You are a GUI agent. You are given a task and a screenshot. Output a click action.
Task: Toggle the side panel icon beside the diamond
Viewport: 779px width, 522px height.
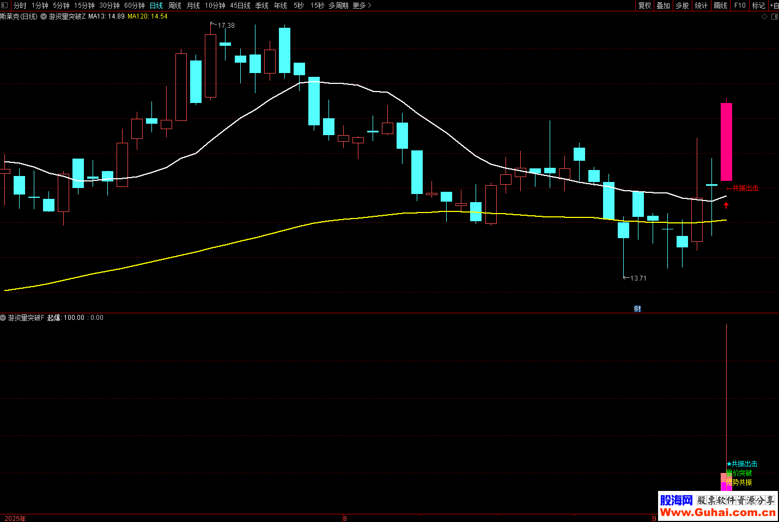(775, 17)
